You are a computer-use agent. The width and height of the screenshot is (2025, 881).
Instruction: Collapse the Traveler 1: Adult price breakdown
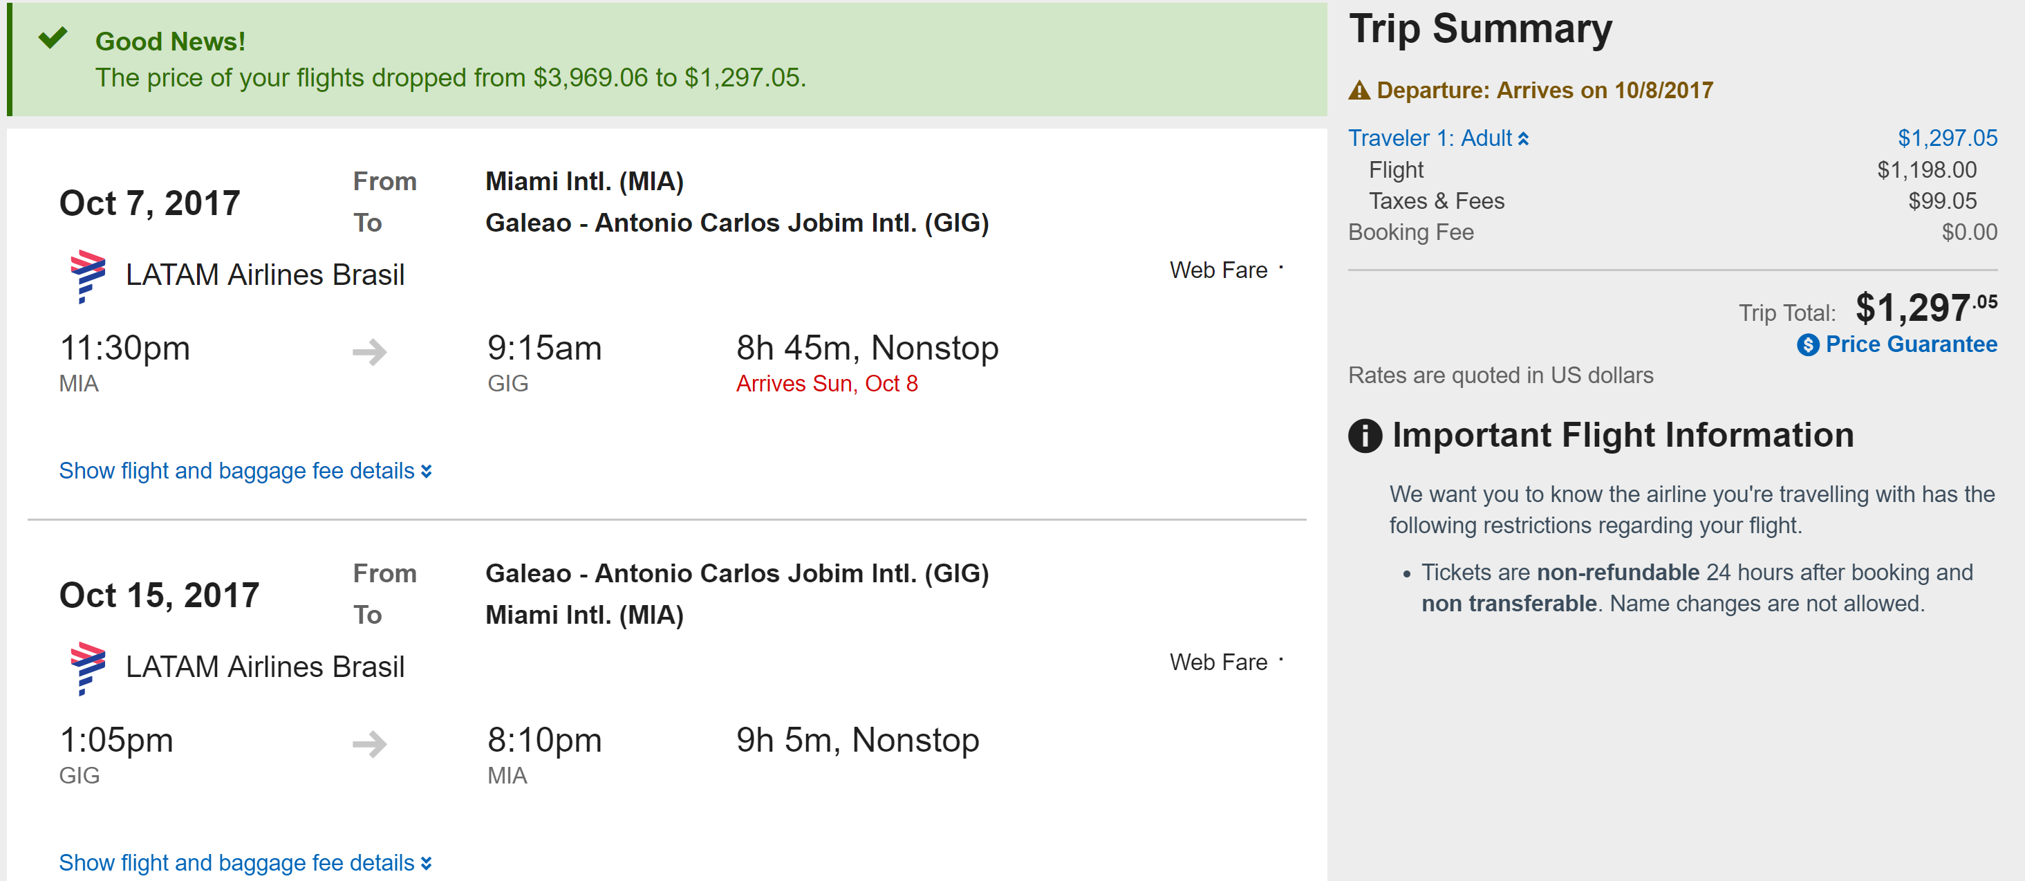(x=1438, y=138)
